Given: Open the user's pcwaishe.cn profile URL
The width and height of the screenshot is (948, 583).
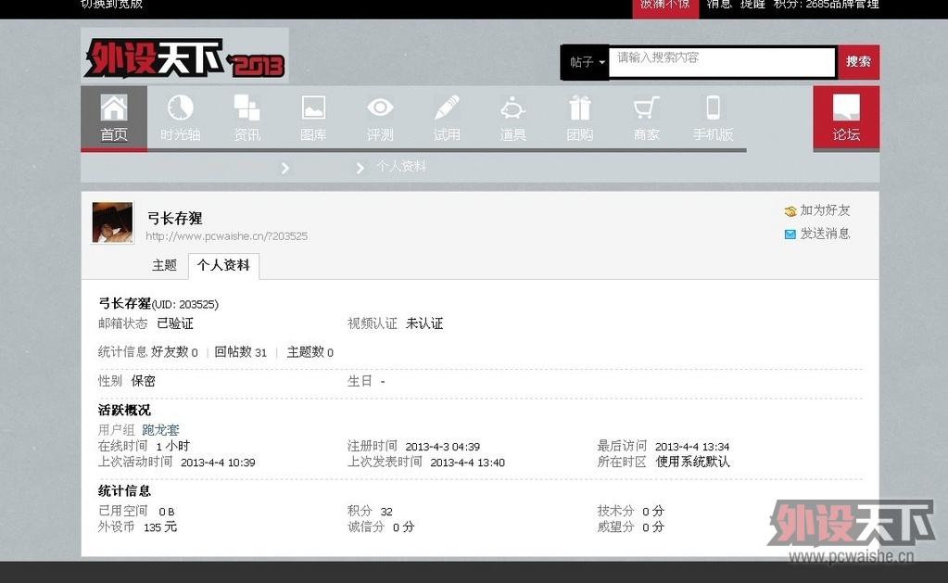Looking at the screenshot, I should click(x=227, y=236).
